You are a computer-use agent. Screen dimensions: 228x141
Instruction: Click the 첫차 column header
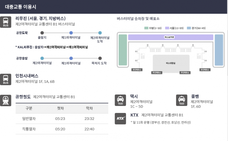tap(60, 108)
